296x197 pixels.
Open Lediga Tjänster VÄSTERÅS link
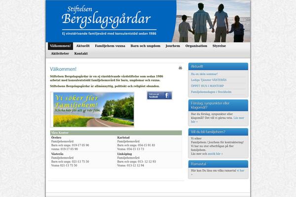coord(209,80)
